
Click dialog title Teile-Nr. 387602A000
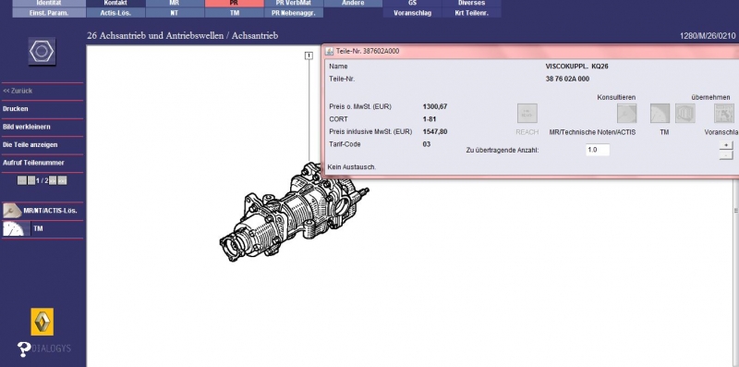coord(368,51)
